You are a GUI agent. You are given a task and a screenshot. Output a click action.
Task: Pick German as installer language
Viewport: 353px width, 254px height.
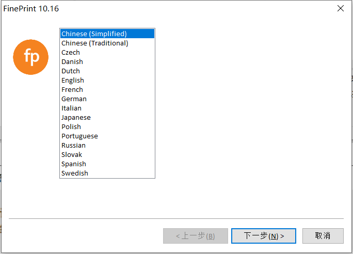[x=107, y=99]
